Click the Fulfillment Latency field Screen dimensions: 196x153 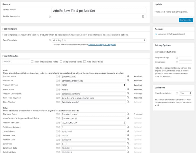[93, 127]
